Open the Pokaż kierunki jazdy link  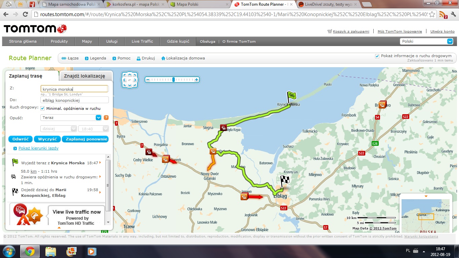(38, 148)
